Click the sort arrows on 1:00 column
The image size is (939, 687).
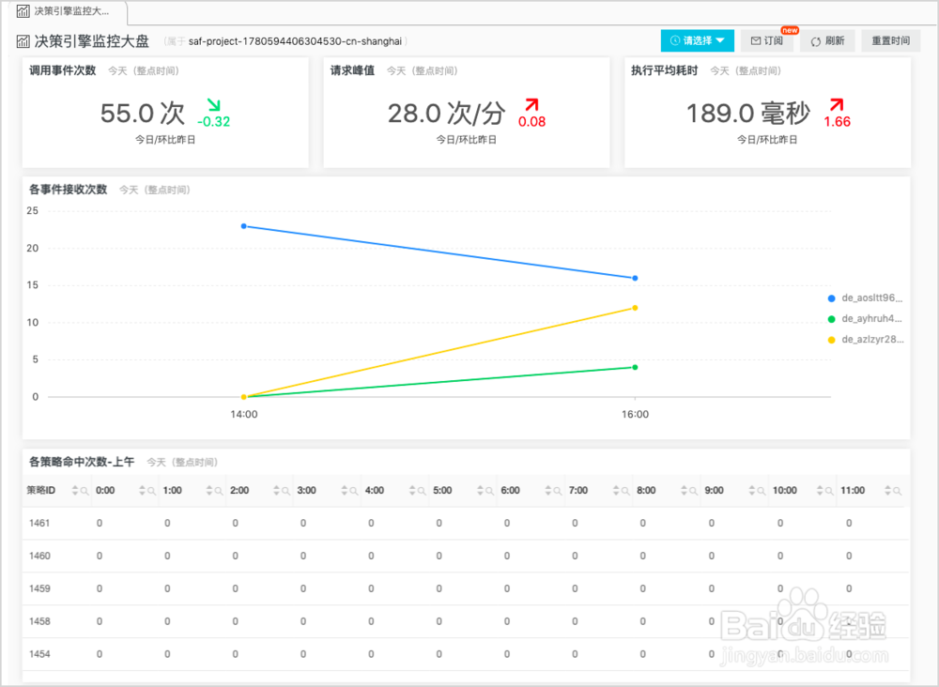(211, 490)
